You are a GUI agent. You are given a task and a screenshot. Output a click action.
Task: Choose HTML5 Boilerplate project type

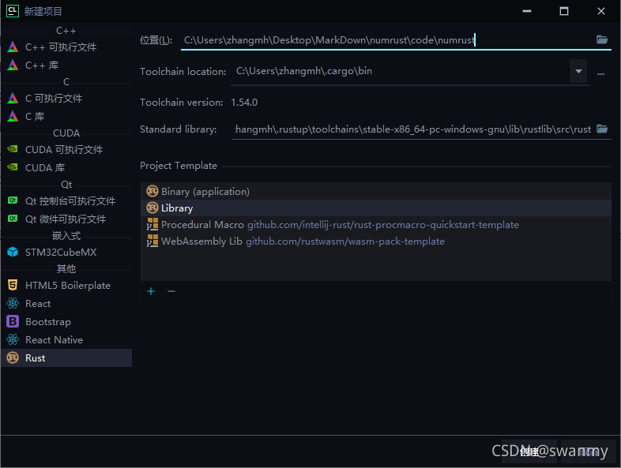[66, 285]
